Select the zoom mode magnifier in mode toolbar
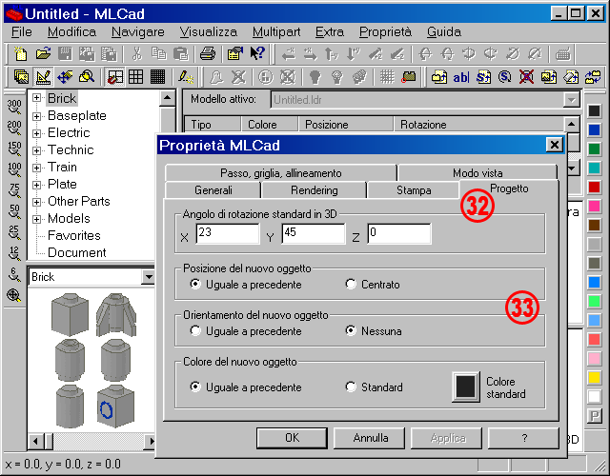The image size is (610, 476). (87, 76)
